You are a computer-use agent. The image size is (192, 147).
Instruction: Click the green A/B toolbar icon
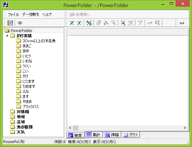(x=89, y=23)
